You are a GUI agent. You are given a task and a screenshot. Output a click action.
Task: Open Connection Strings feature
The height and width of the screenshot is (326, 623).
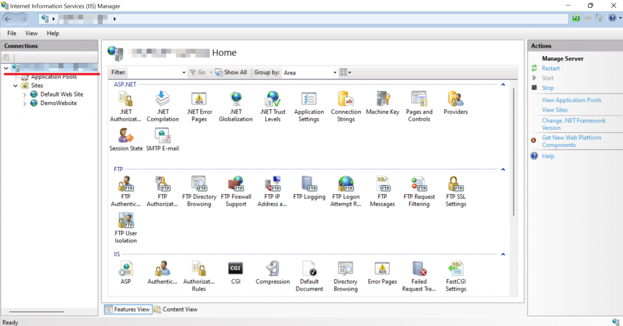click(346, 106)
